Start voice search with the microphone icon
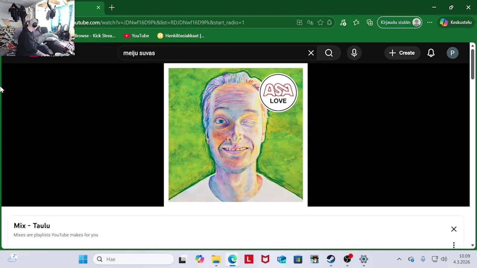Image resolution: width=477 pixels, height=268 pixels. click(354, 53)
